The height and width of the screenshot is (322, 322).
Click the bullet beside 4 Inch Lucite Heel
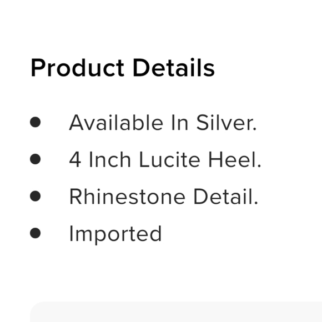click(x=36, y=159)
